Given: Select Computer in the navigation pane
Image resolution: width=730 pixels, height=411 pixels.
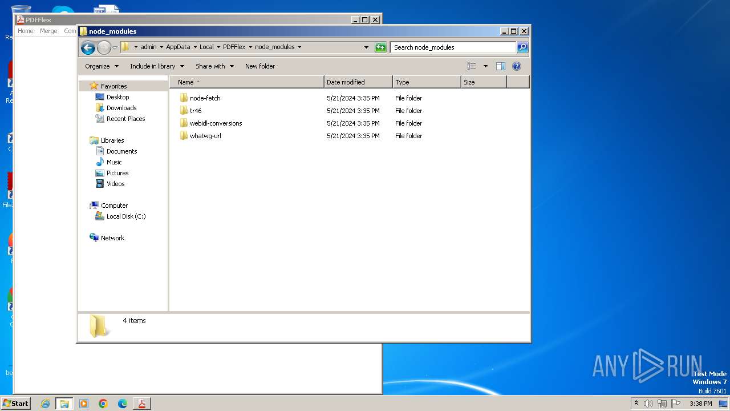Looking at the screenshot, I should tap(114, 205).
